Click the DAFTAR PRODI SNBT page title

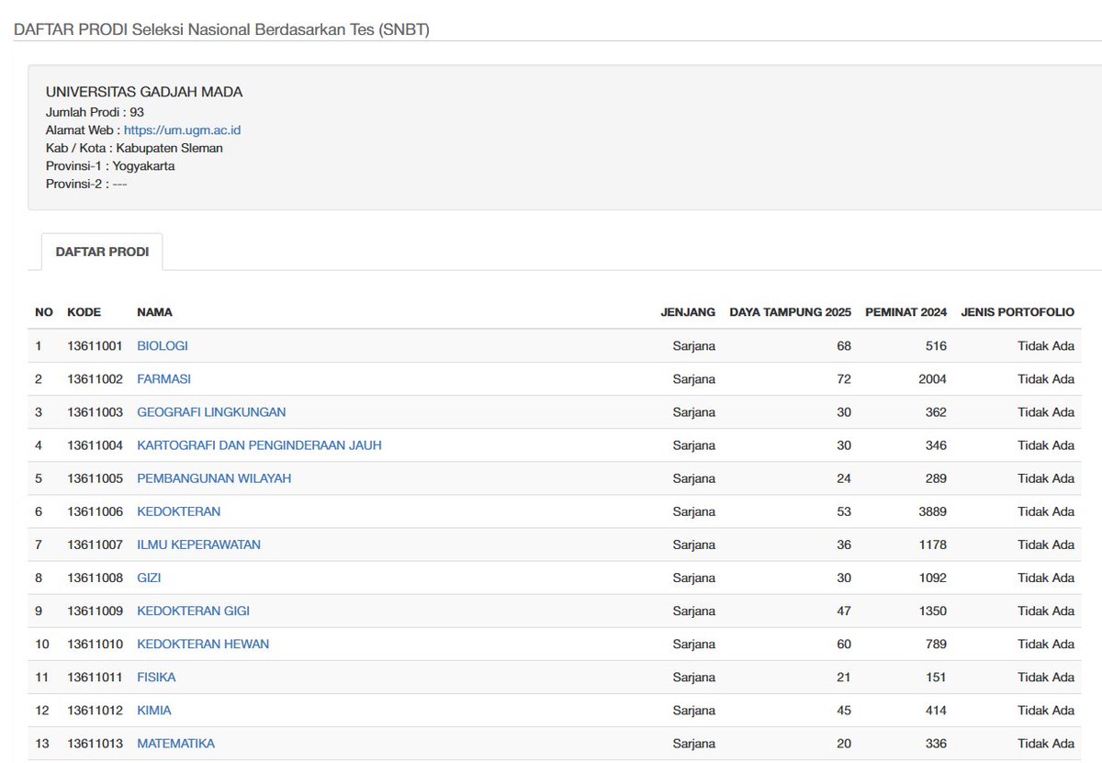click(221, 29)
